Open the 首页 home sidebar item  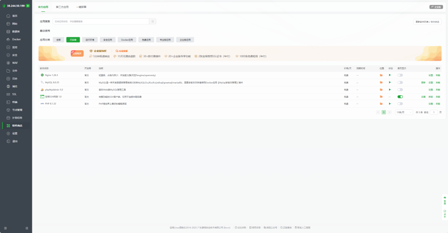tap(15, 16)
